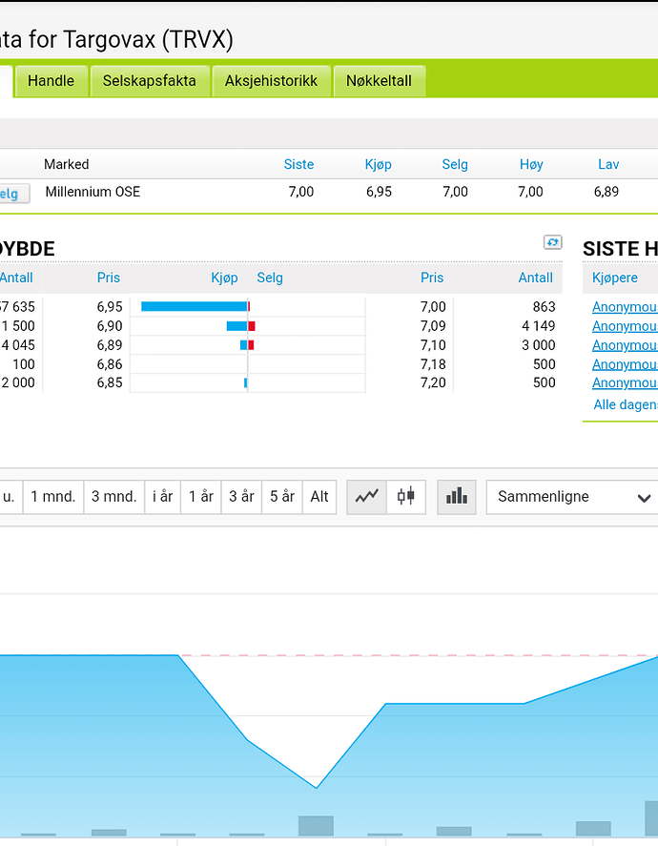Switch to Aksjehistorikk tab
This screenshot has width=658, height=846.
click(x=271, y=81)
